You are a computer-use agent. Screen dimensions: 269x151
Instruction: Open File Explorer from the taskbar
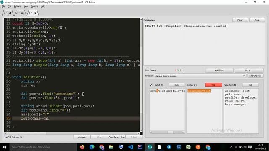click(x=111, y=147)
